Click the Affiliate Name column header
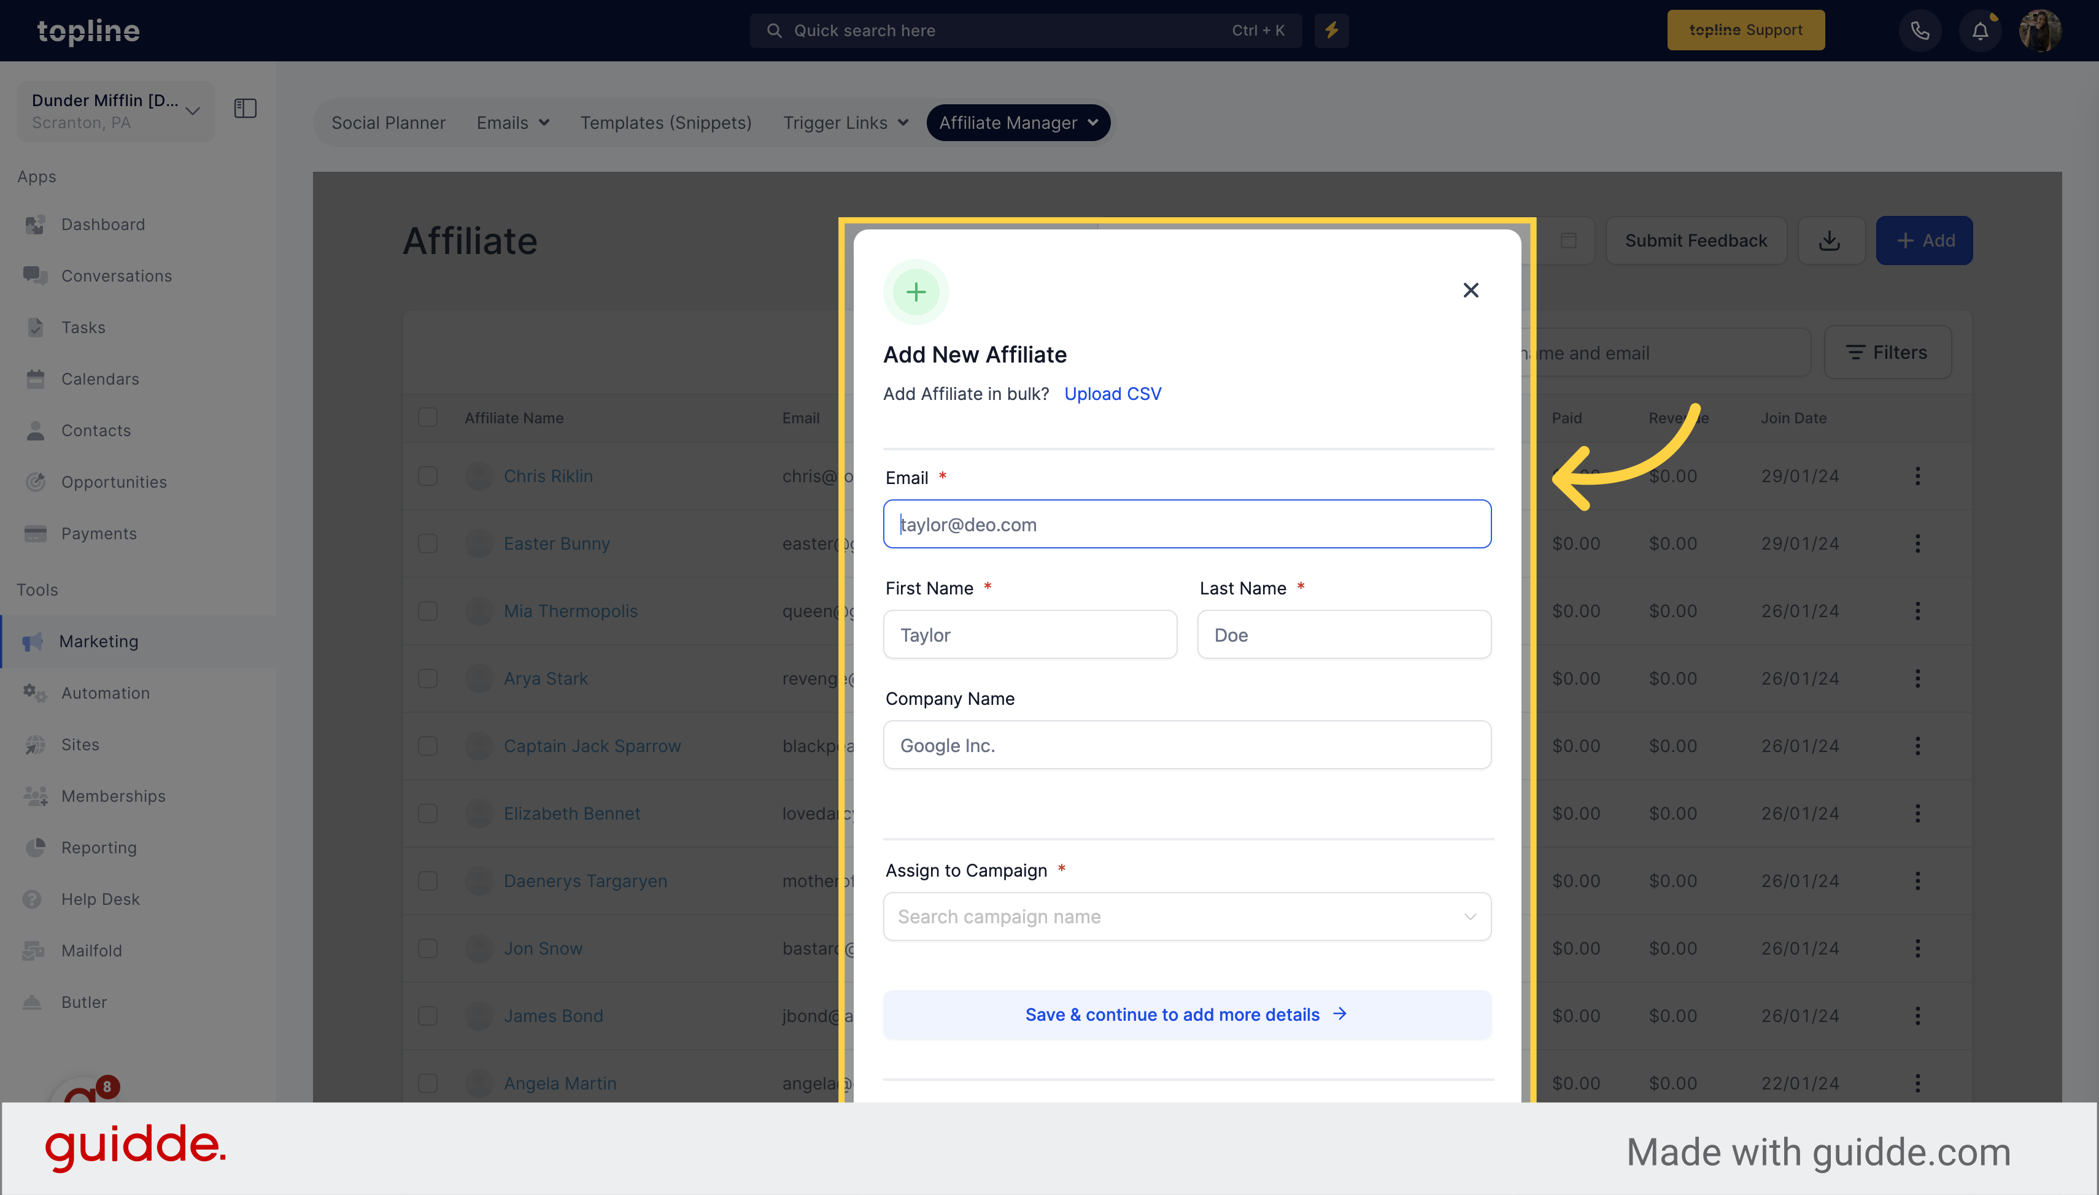The image size is (2099, 1195). (514, 418)
